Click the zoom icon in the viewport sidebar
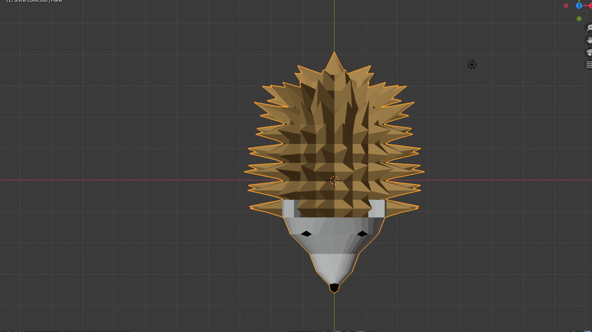 (589, 28)
